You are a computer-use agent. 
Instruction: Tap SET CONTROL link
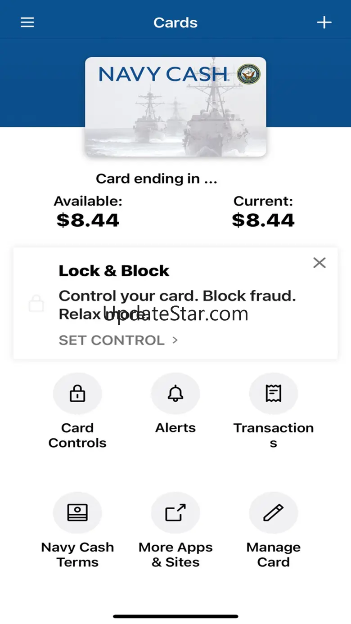(112, 340)
